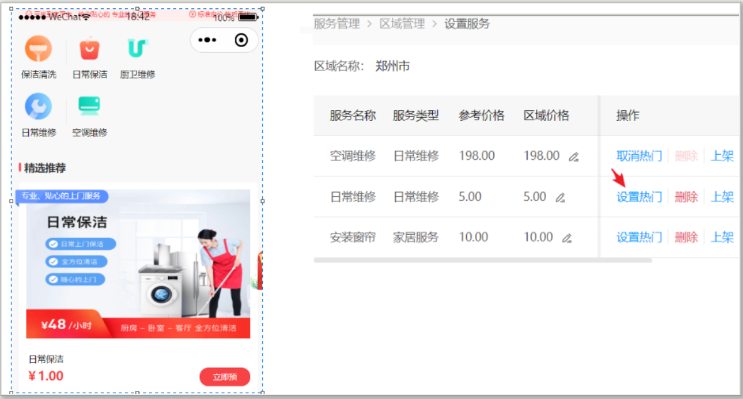The width and height of the screenshot is (743, 399).
Task: Delete the 安装窗帘 service row
Action: pyautogui.click(x=686, y=237)
